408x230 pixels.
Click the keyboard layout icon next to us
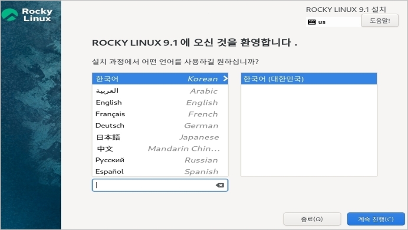312,22
